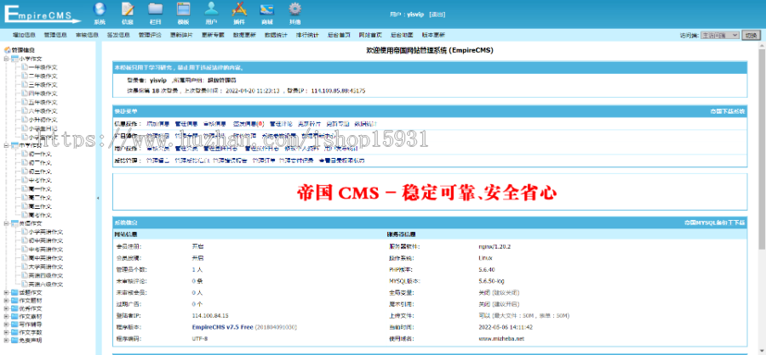Click the document icon for 初一作文

(x=25, y=154)
